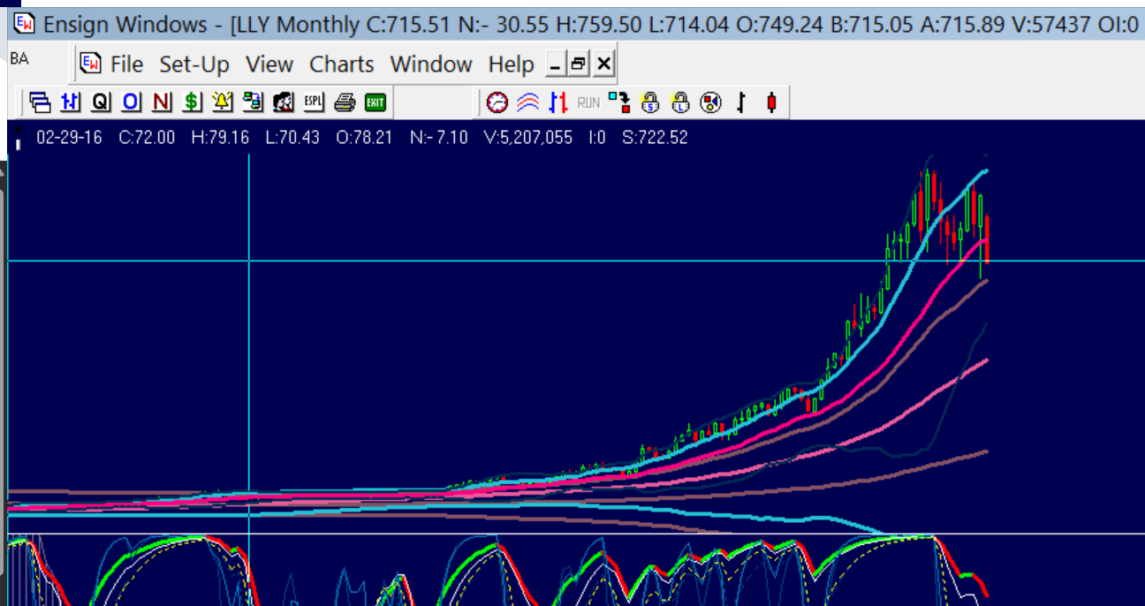1145x606 pixels.
Task: Click the green EXIT icon
Action: point(375,102)
